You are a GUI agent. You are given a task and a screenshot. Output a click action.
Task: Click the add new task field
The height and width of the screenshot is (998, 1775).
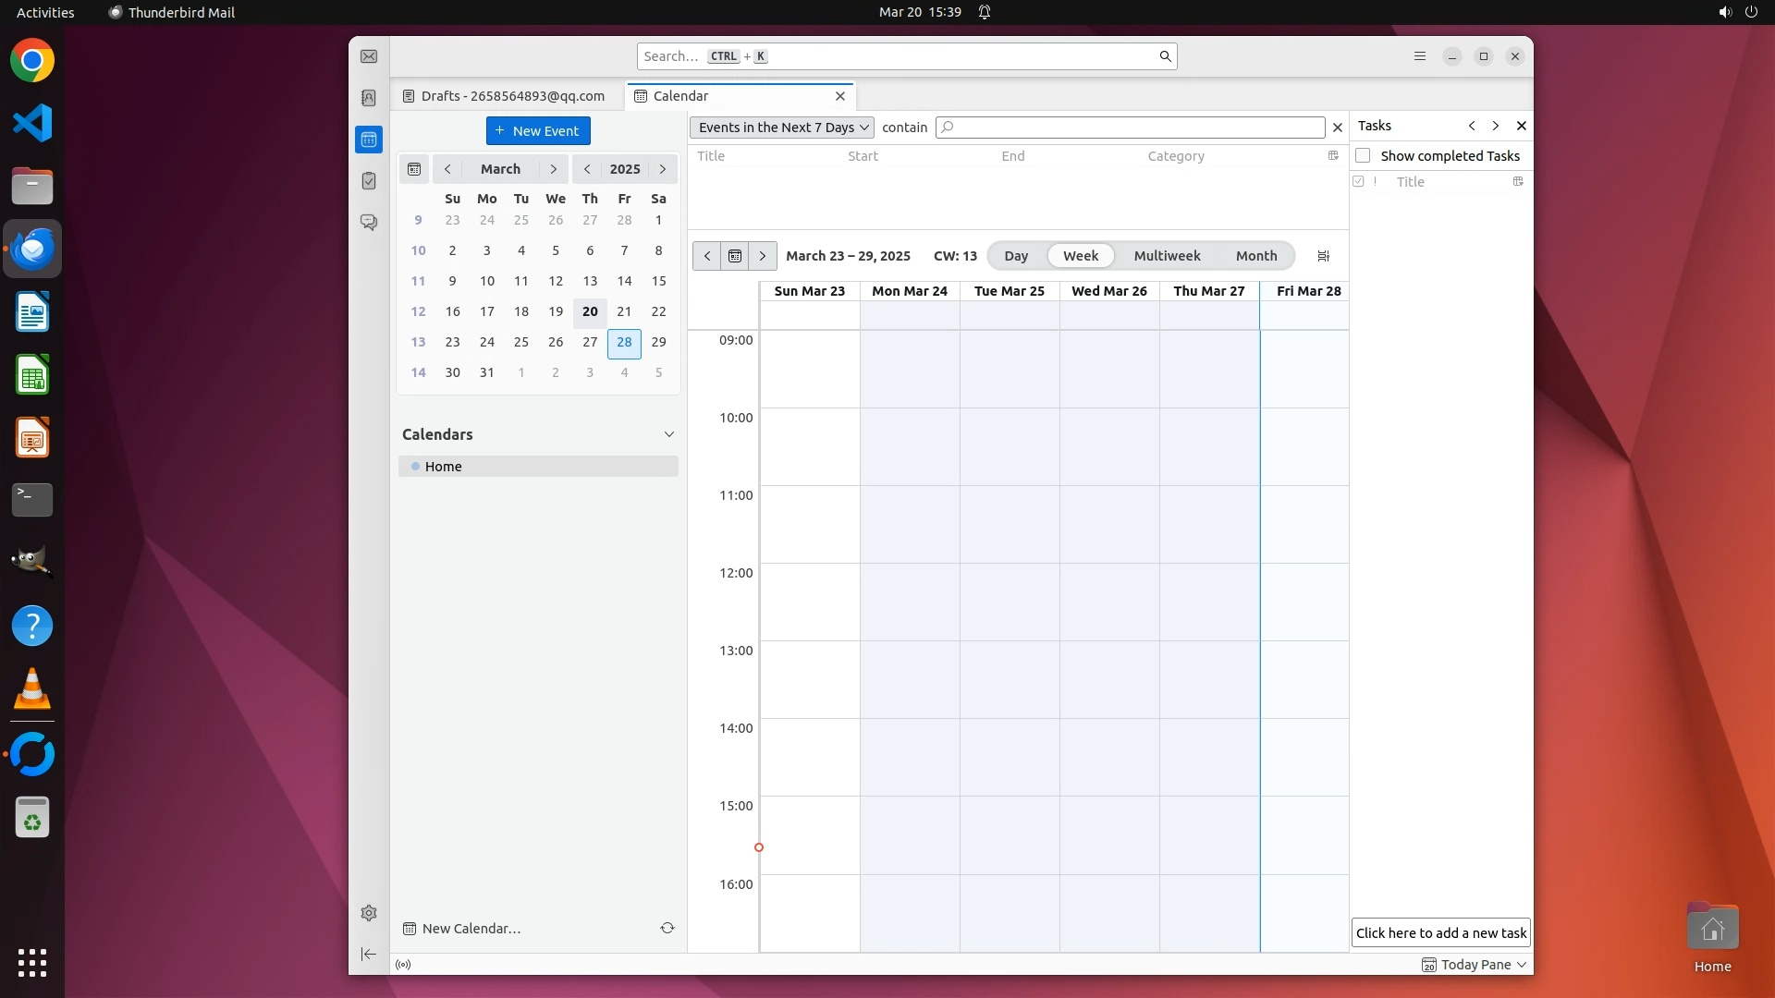(x=1440, y=932)
